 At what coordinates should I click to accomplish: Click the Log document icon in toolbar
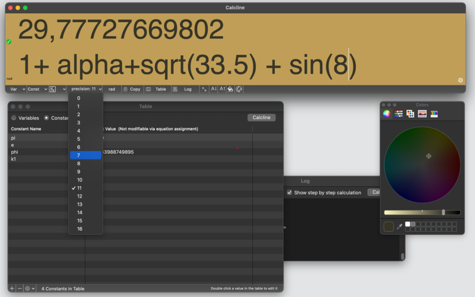[x=175, y=89]
